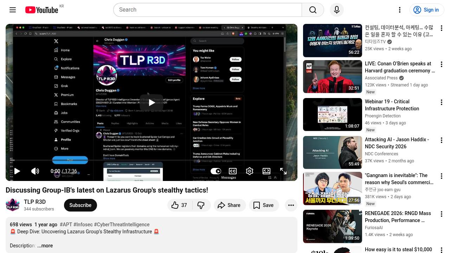Open the Gangnam is inevitable thumbnail
The height and width of the screenshot is (253, 450).
pyautogui.click(x=333, y=188)
